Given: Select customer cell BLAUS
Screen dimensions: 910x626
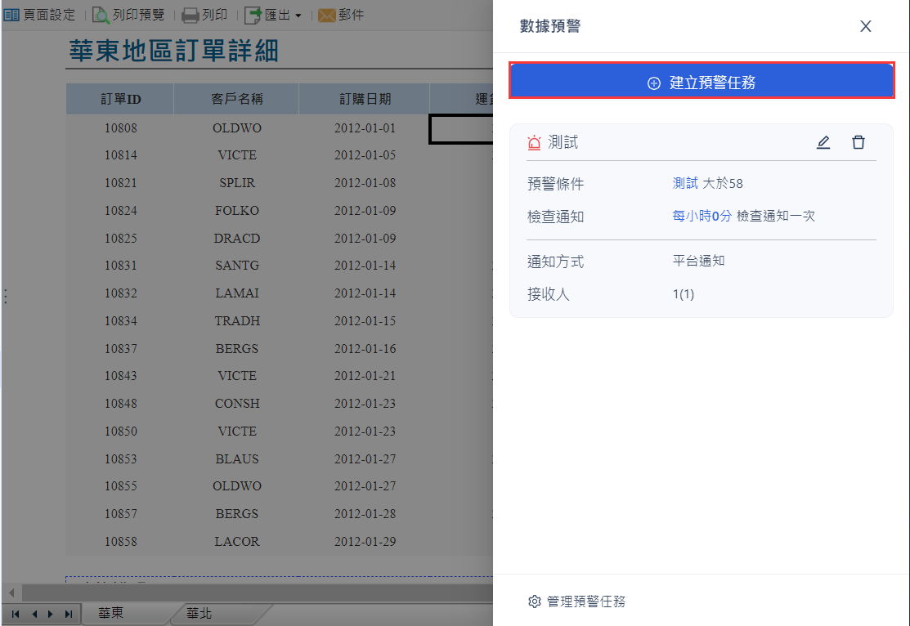Looking at the screenshot, I should (237, 459).
